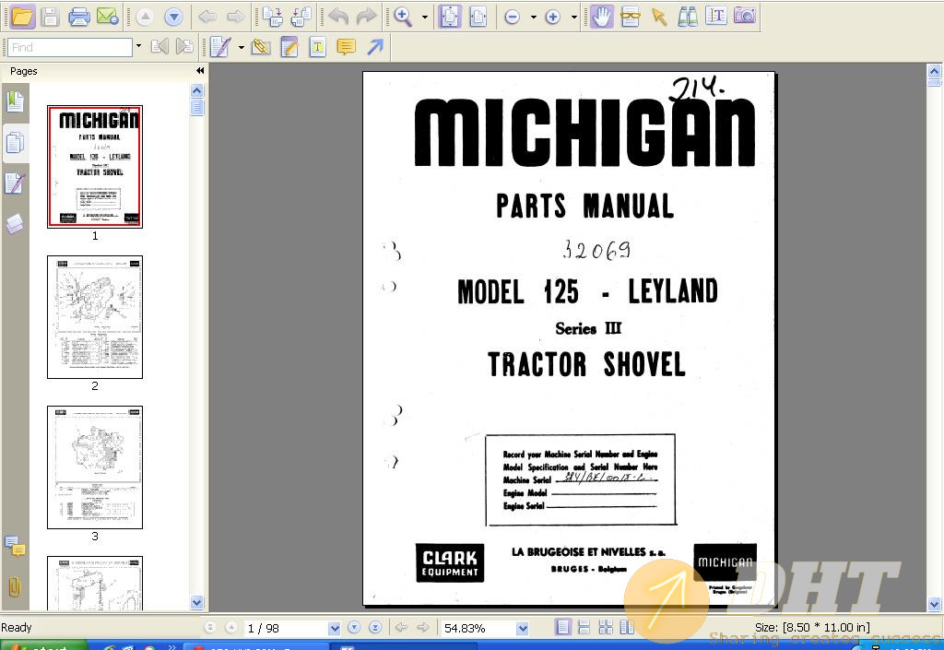Click into the Find text field
This screenshot has height=650, width=944.
click(x=69, y=47)
